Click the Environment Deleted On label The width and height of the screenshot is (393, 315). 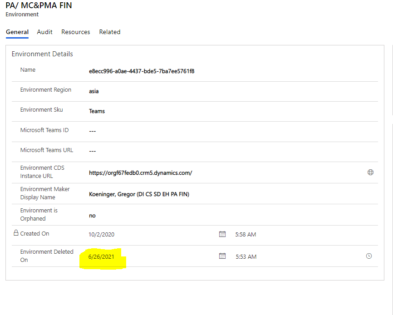click(47, 256)
